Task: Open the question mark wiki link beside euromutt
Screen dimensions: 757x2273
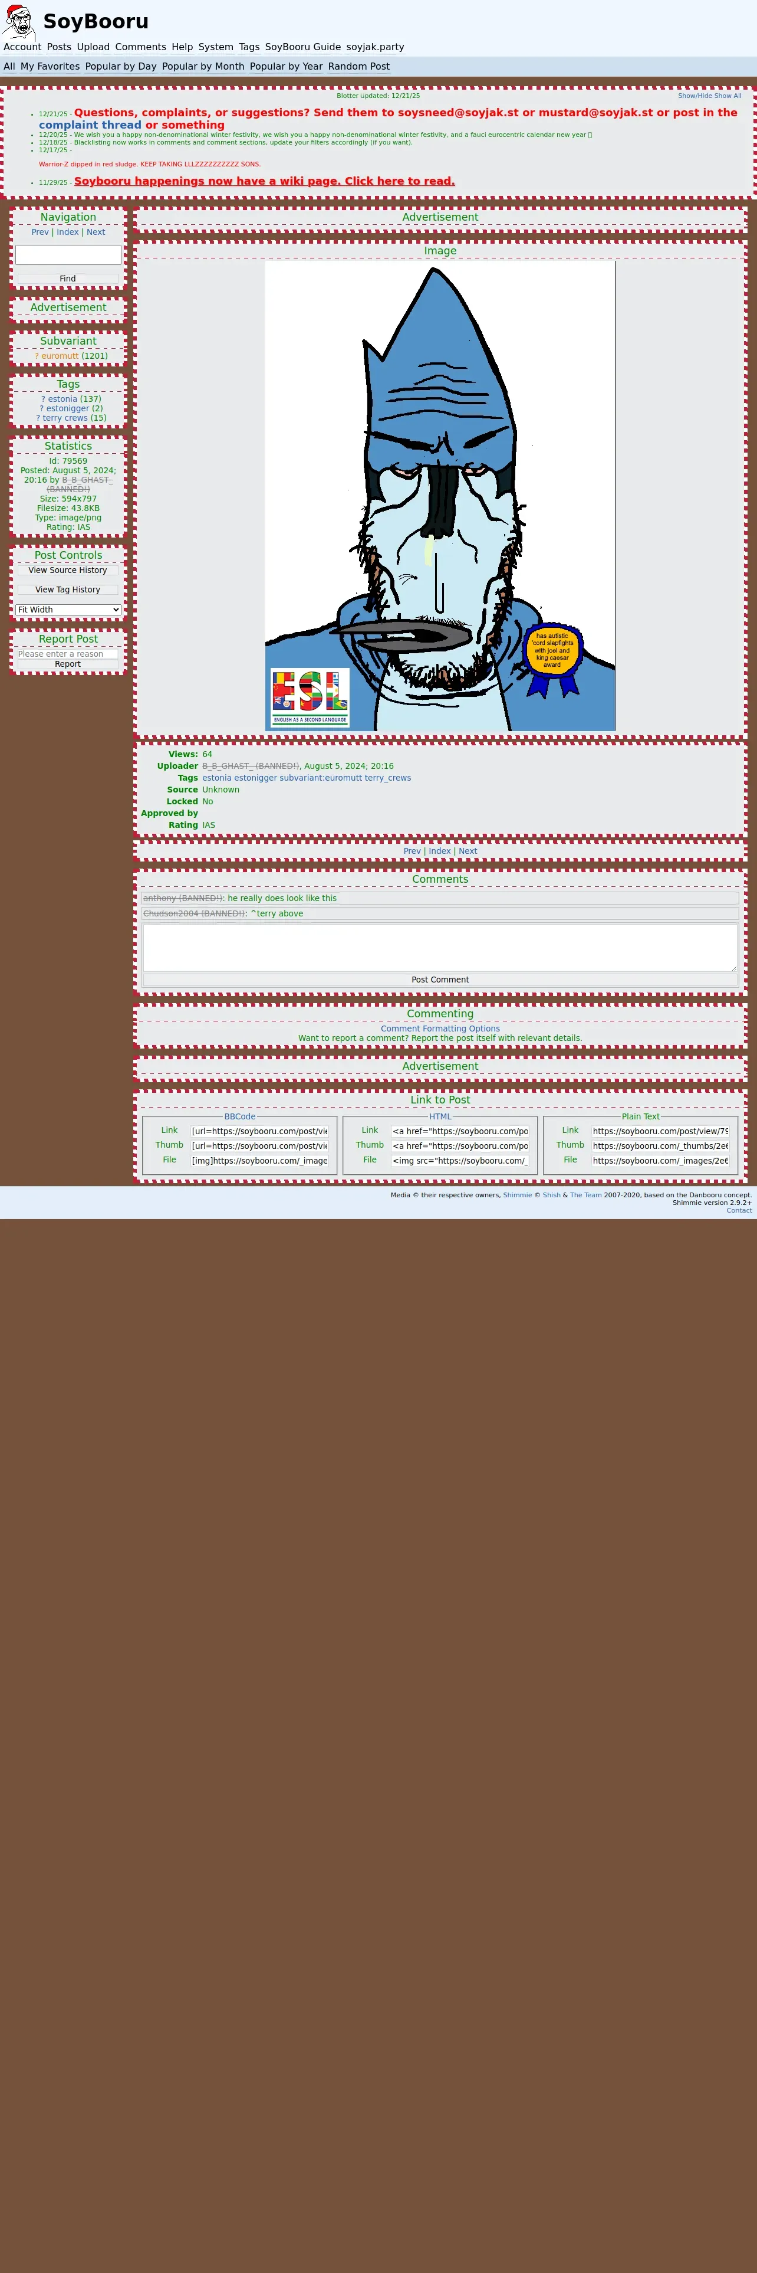Action: pos(37,356)
